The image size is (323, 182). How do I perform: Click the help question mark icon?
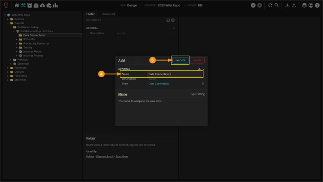pos(317,6)
